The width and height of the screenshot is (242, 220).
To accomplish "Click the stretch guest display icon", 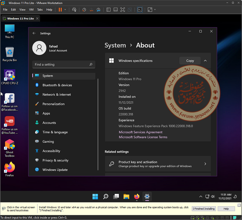I will tap(150, 10).
